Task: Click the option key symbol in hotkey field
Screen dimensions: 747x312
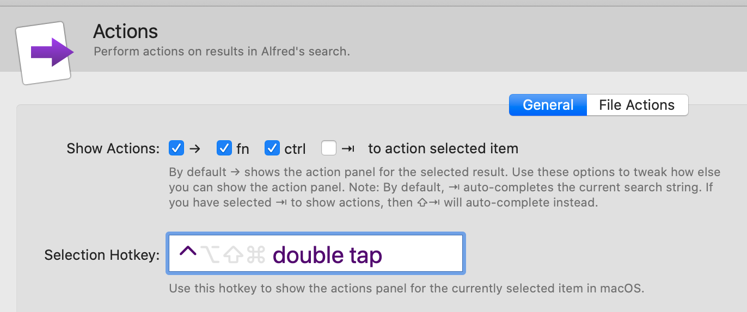Action: tap(210, 254)
